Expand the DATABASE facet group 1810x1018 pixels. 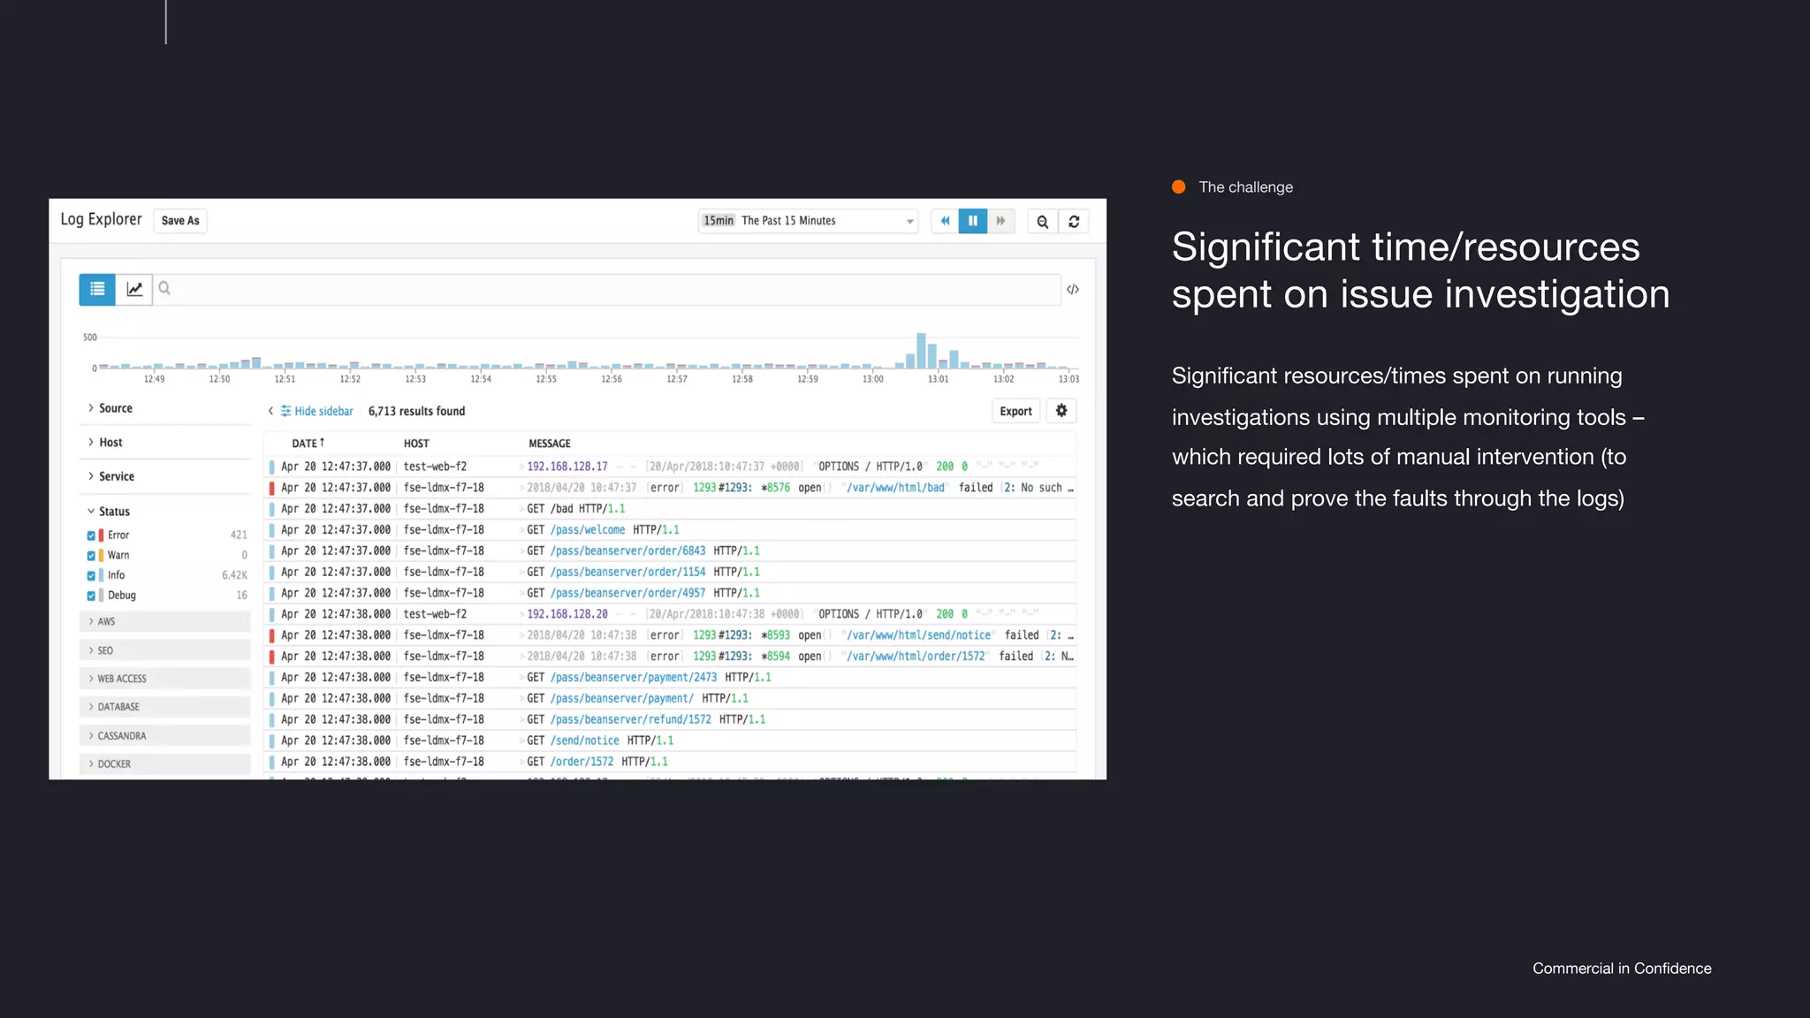coord(164,707)
